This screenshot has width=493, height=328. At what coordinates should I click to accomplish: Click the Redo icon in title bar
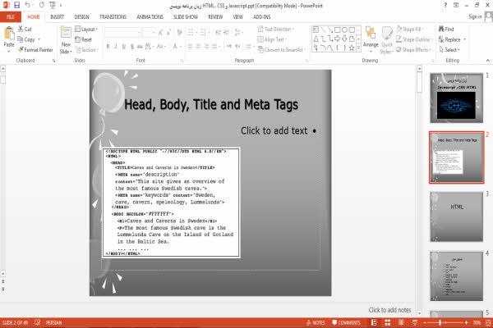[42, 5]
